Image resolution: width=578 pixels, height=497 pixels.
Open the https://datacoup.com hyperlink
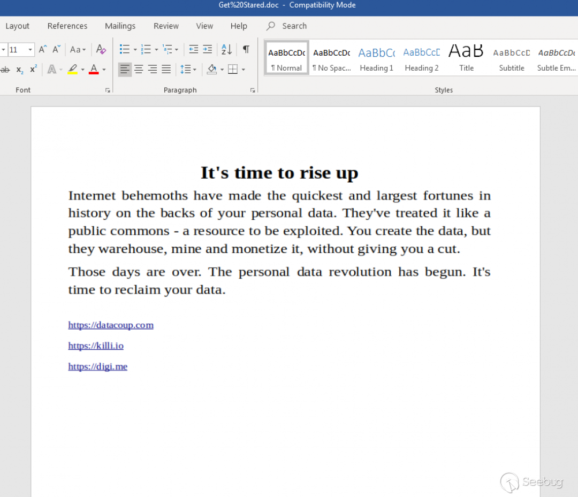(111, 325)
